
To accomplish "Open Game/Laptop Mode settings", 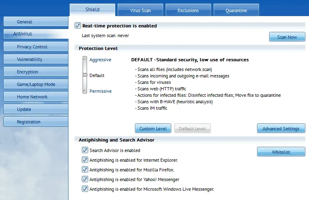I will [36, 84].
